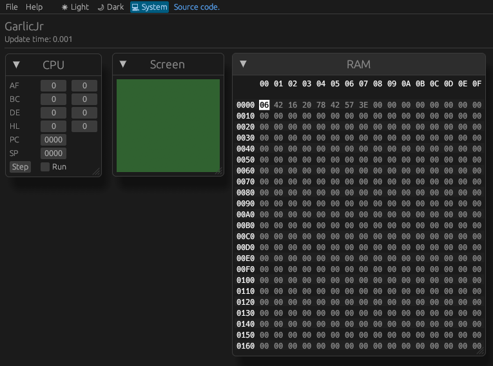493x366 pixels.
Task: Click the 0A column header in RAM
Action: point(406,84)
